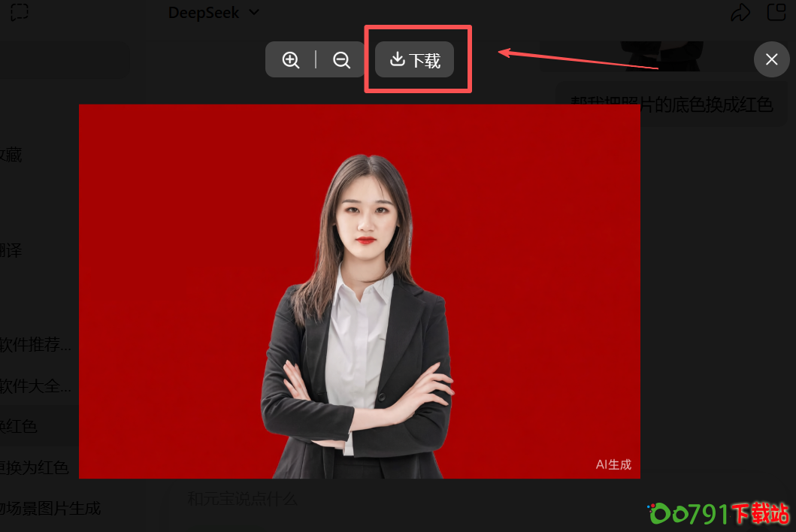Click the AI生成 label on the image
796x532 pixels.
pyautogui.click(x=613, y=464)
